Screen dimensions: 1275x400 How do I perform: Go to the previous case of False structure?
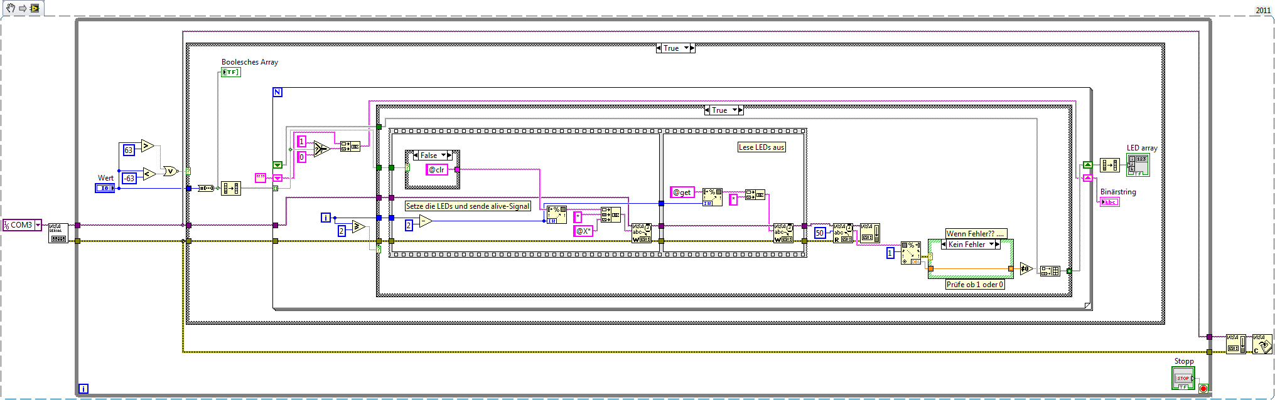416,155
